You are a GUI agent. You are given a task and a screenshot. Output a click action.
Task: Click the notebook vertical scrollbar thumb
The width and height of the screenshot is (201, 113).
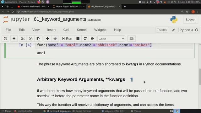tap(200, 77)
